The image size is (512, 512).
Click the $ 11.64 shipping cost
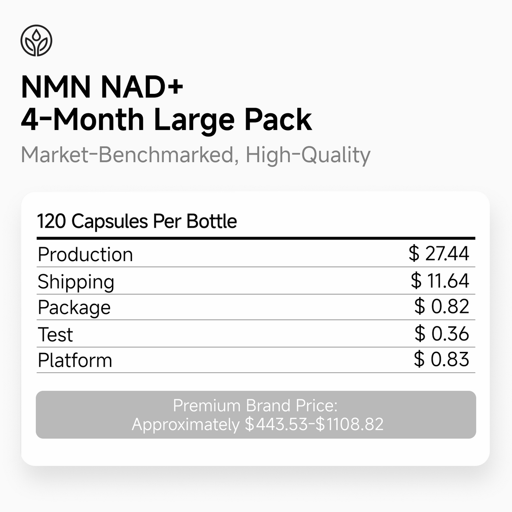(440, 281)
